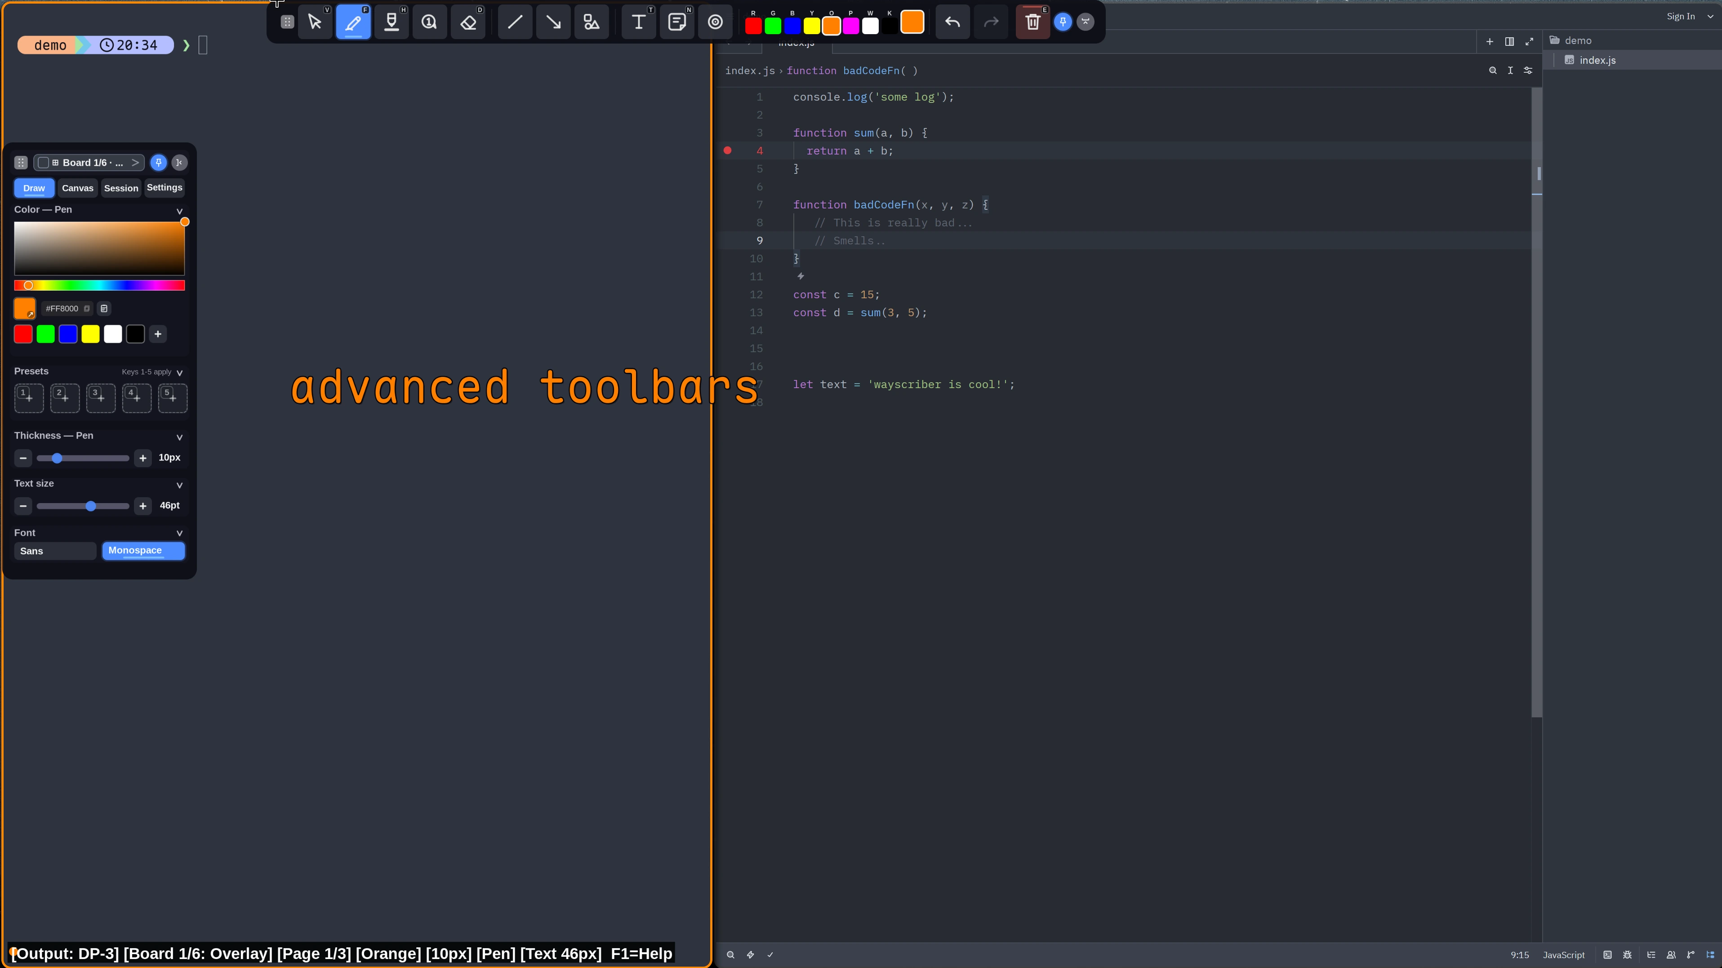
Task: Tick the checkbox beside Board 1/6
Action: pyautogui.click(x=44, y=162)
